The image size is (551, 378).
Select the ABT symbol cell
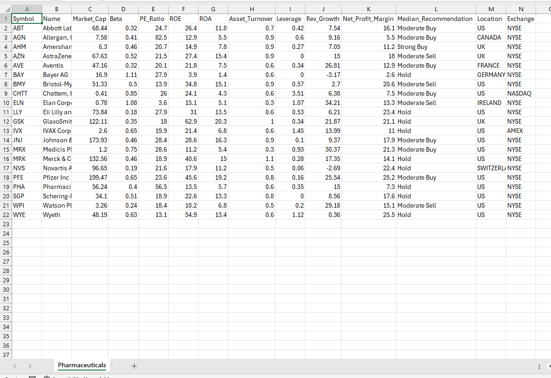tap(27, 28)
